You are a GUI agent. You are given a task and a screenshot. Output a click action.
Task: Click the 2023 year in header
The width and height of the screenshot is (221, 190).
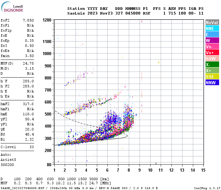pyautogui.click(x=93, y=13)
